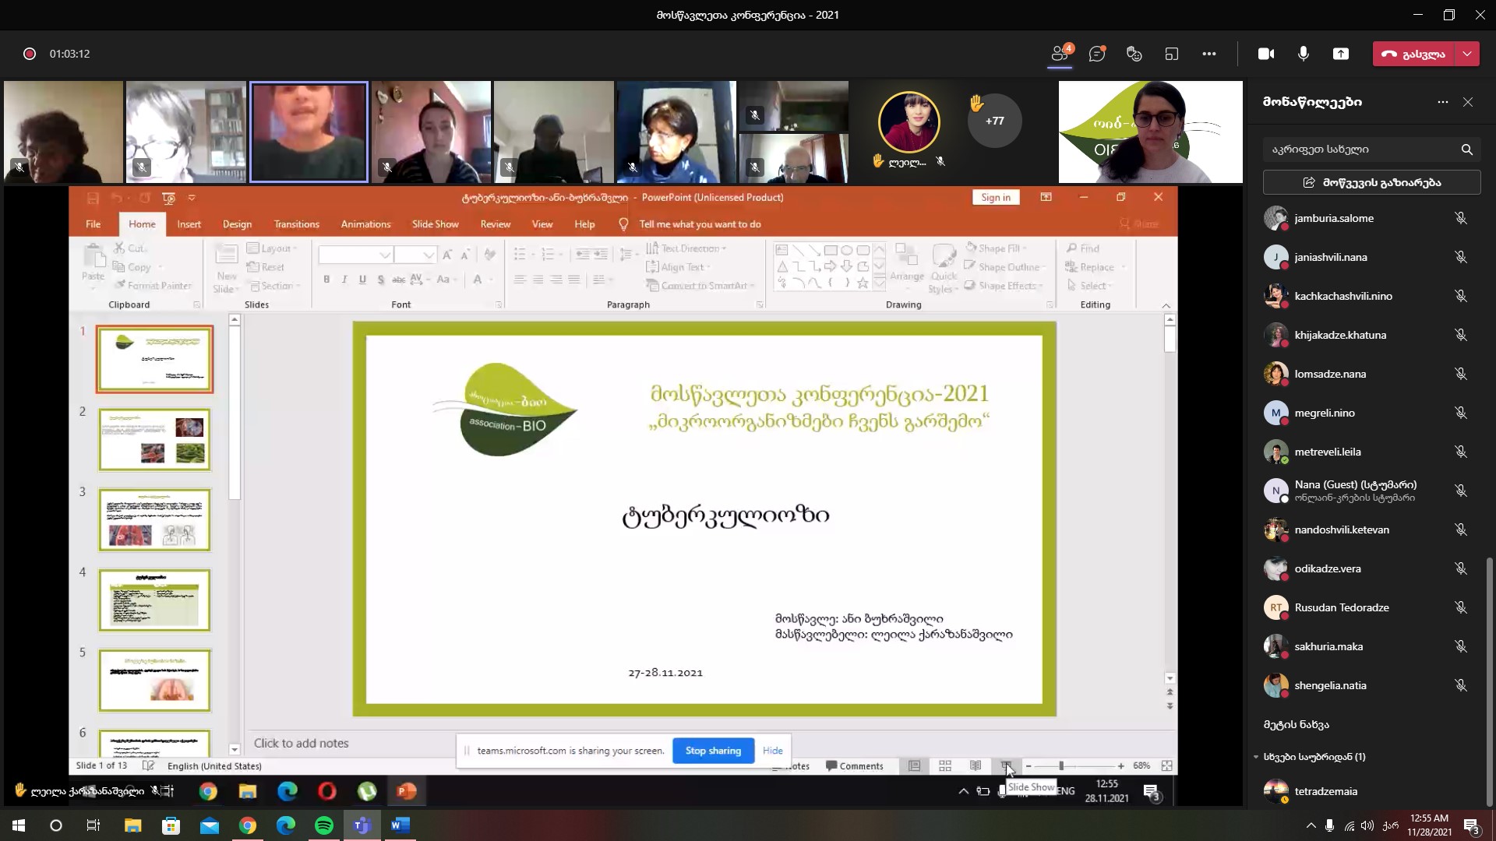Open the Teams participants panel icon
Screen dimensions: 1496x841
tap(1060, 54)
